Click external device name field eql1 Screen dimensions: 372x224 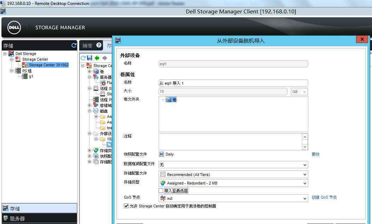coord(233,64)
